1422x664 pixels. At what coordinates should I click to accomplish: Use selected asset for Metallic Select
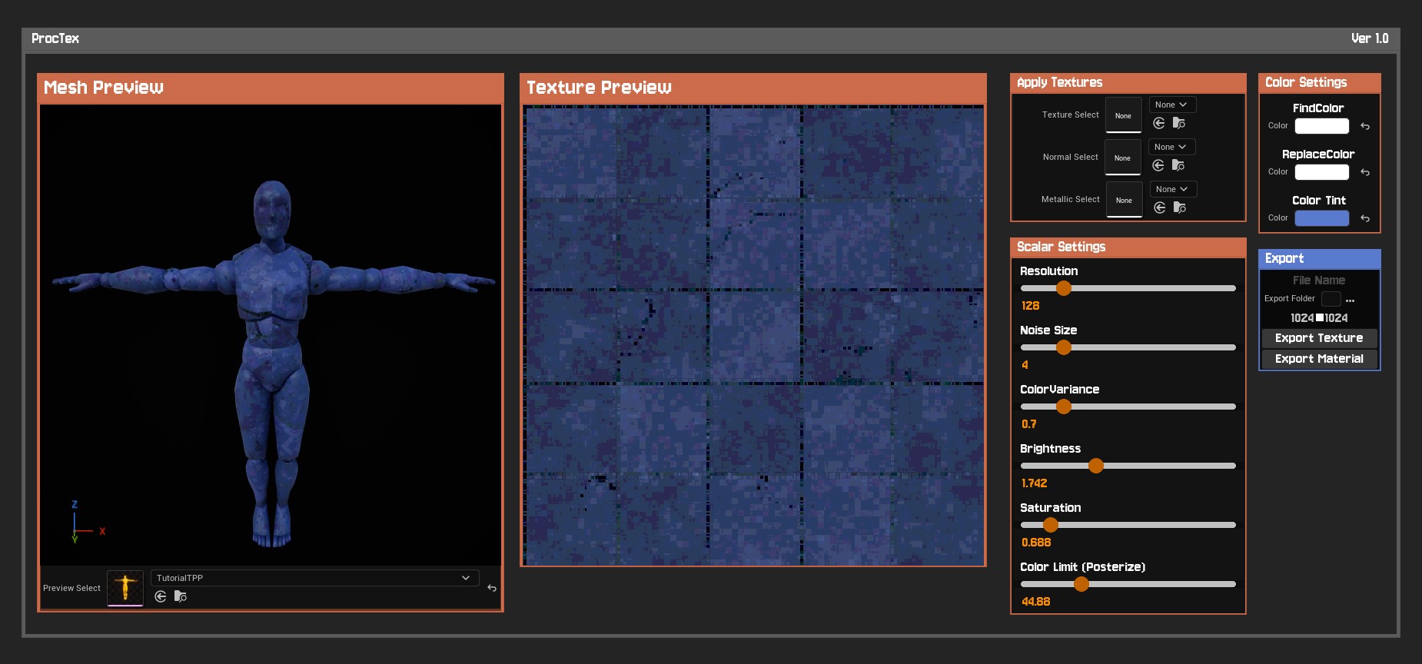(x=1160, y=207)
